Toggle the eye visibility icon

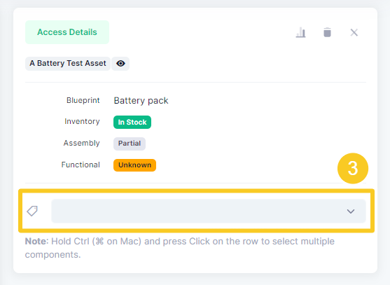coord(120,64)
